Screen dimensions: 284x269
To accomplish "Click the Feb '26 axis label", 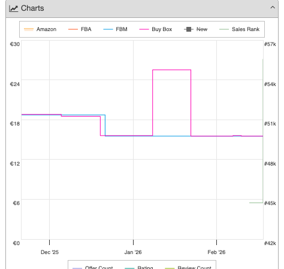I will tap(216, 252).
